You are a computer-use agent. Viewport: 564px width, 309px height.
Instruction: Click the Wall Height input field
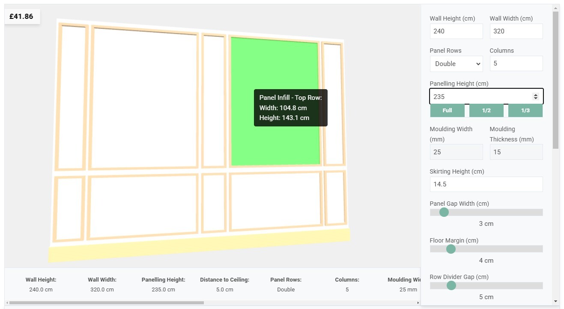click(x=456, y=31)
